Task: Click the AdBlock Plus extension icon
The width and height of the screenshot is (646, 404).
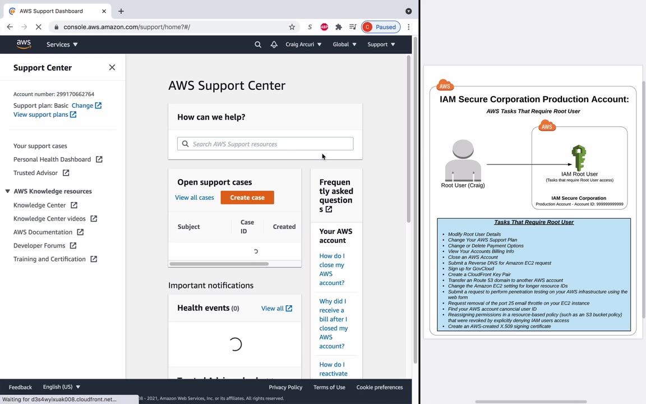Action: 324,27
